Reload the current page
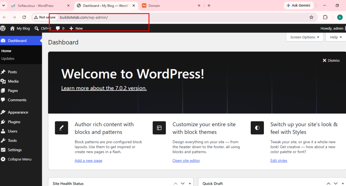Viewport: 346px width, 186px height. point(24,17)
